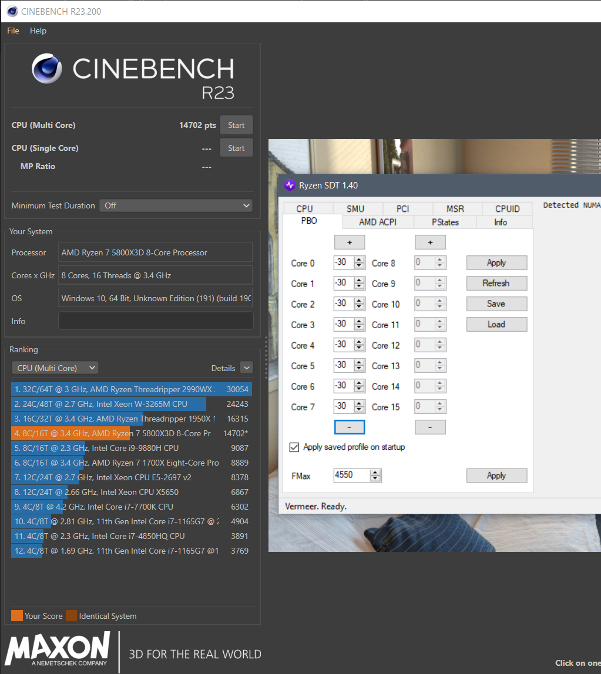601x674 pixels.
Task: Click the plus button above Core 8 column
Action: pyautogui.click(x=430, y=242)
